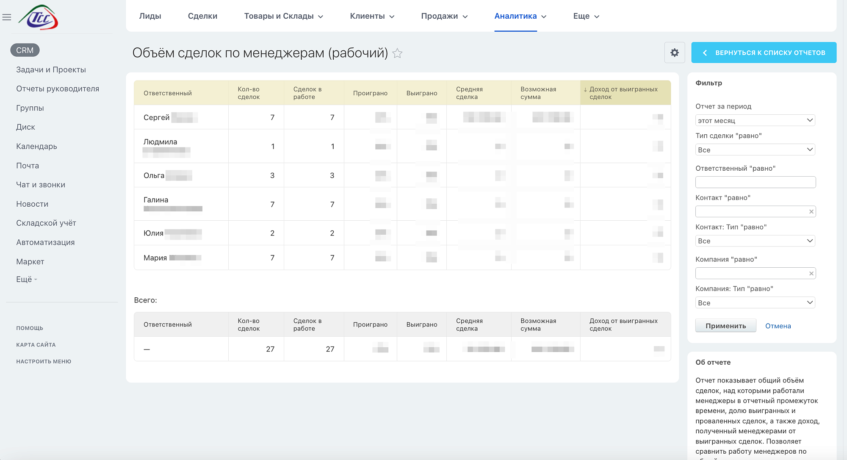Return to reports list button

764,53
